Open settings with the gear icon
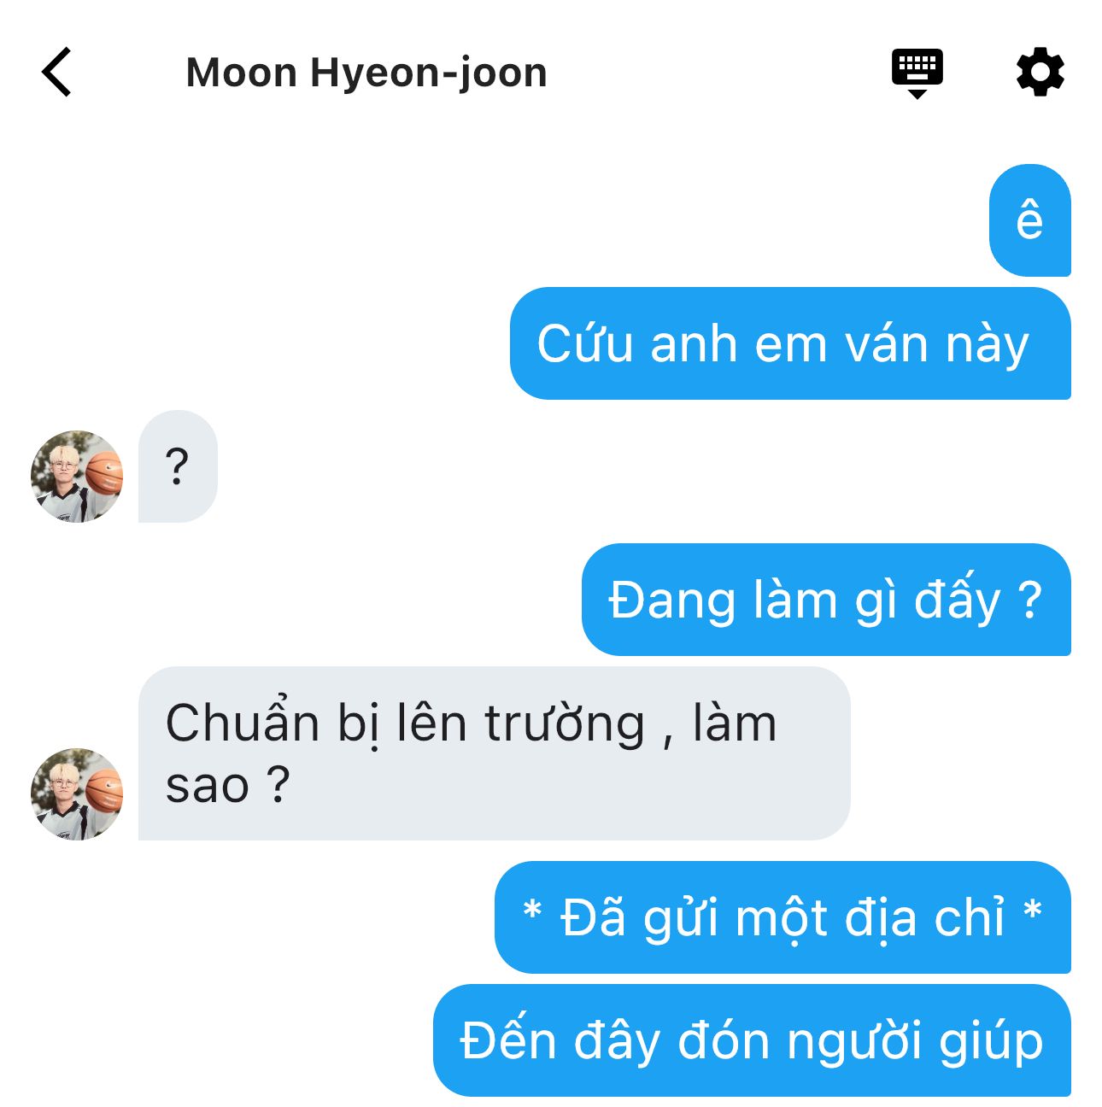Screen dimensions: 1102x1107 (x=1040, y=73)
